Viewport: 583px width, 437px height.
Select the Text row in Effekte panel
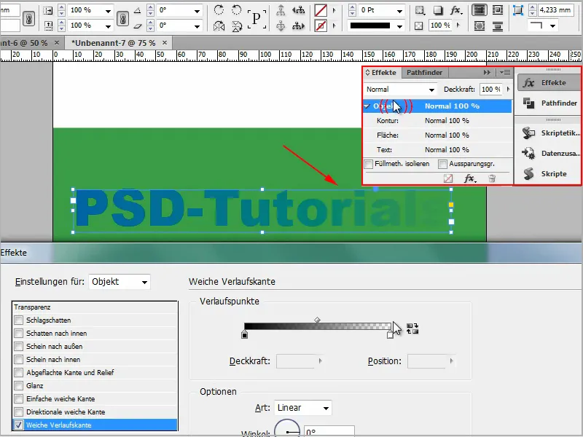click(x=438, y=150)
